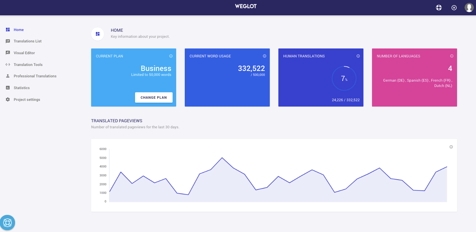Click the 6000 y-axis label on chart
476x232 pixels.
point(103,149)
